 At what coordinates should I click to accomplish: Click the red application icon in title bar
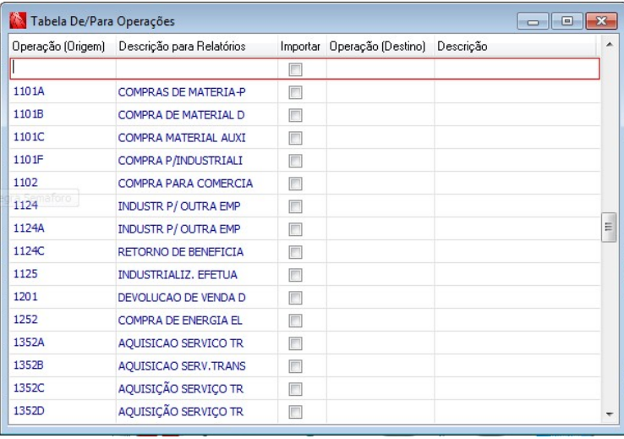(x=18, y=21)
